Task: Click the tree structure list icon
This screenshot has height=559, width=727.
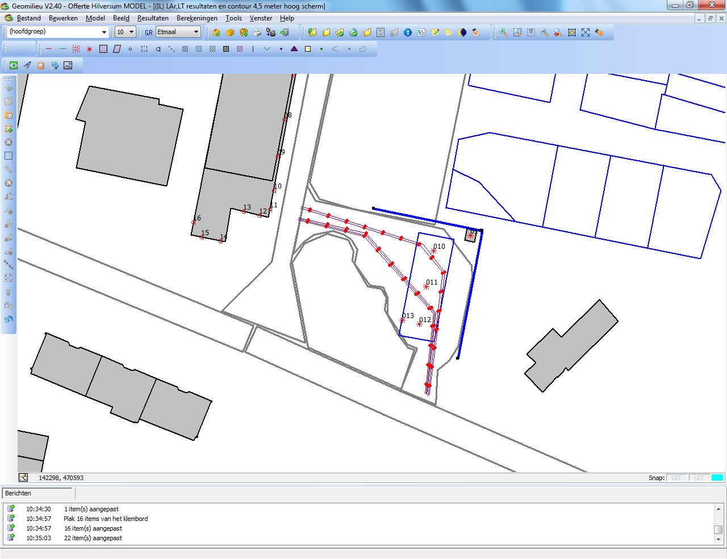Action: tap(421, 32)
